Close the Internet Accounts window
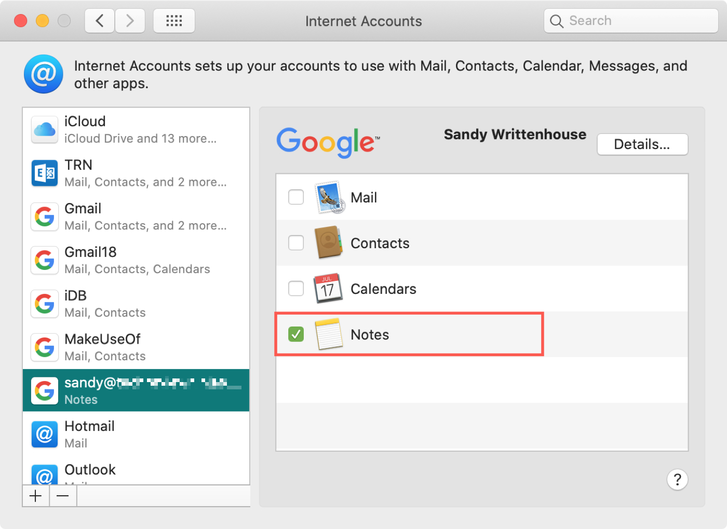 (21, 21)
